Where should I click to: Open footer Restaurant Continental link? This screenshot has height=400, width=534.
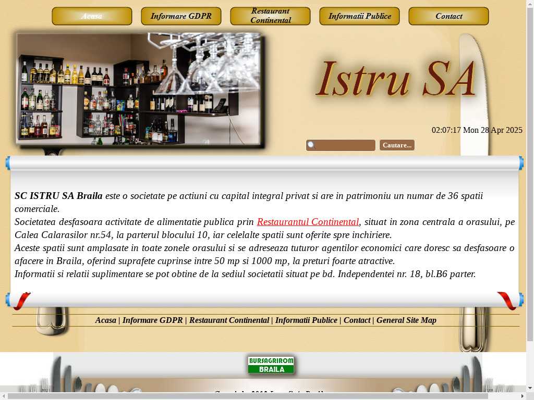point(229,320)
